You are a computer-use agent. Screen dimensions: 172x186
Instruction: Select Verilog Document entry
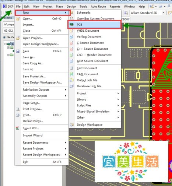(x=95, y=37)
